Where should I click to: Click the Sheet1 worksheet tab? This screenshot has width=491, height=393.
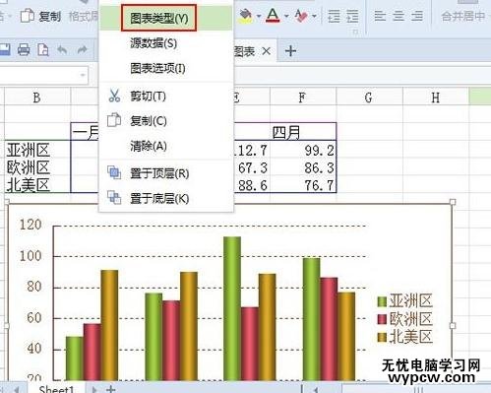(56, 389)
